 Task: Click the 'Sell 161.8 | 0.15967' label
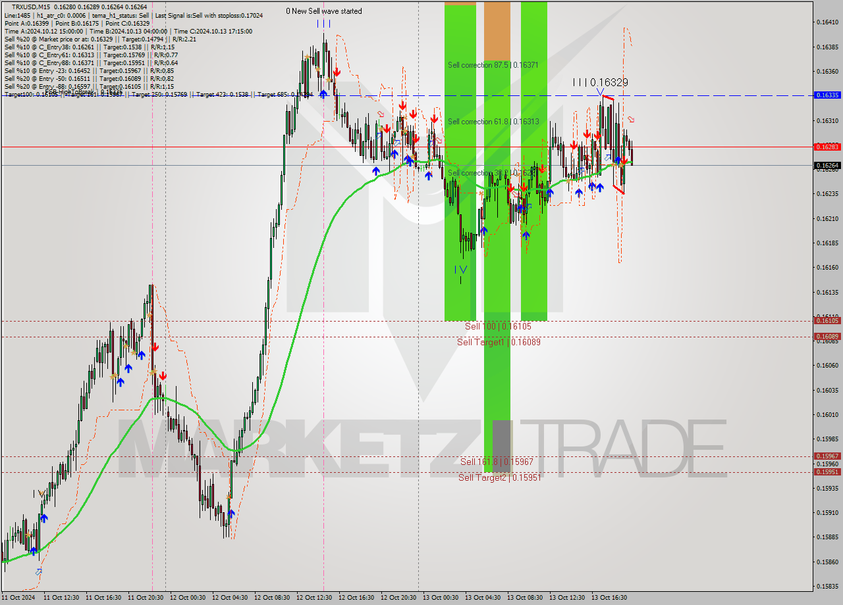pyautogui.click(x=497, y=462)
